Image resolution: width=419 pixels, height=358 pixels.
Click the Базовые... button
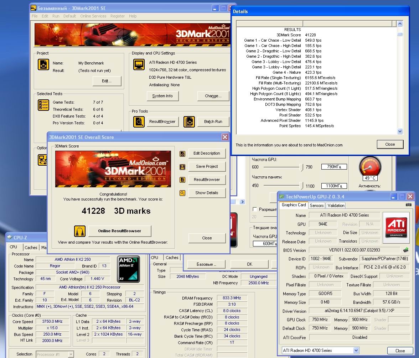[206, 264]
